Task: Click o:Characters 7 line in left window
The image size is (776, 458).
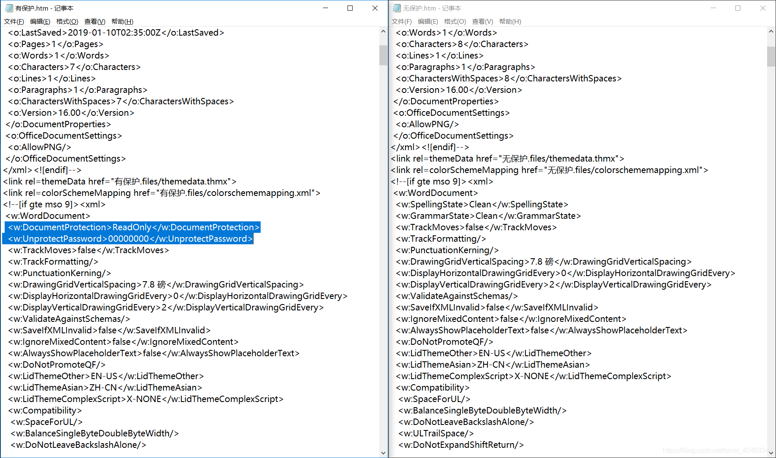Action: pos(74,67)
